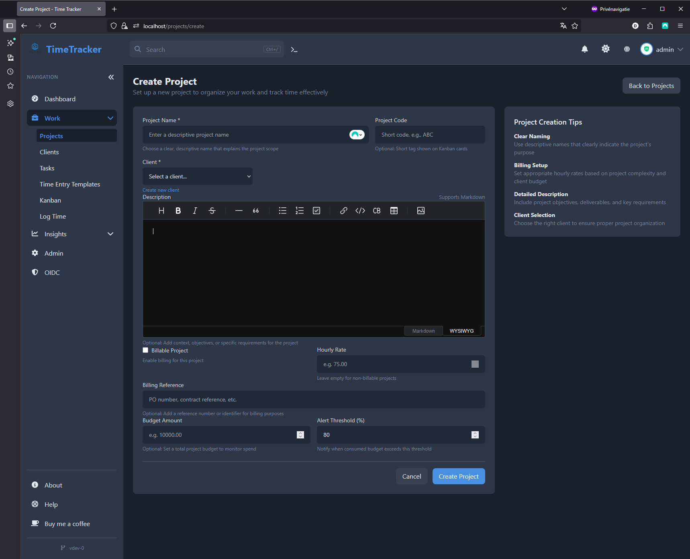This screenshot has width=690, height=559.
Task: Apply Italic formatting in description toolbar
Action: tap(195, 211)
